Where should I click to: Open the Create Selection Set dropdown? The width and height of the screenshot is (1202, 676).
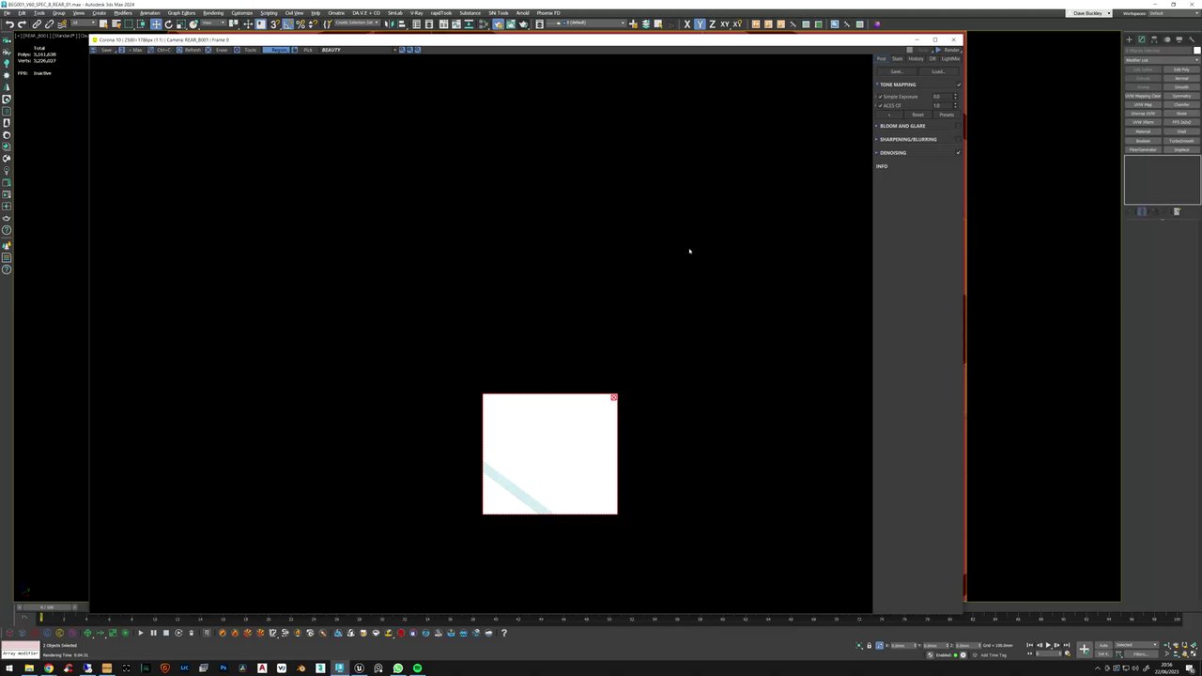click(x=356, y=24)
